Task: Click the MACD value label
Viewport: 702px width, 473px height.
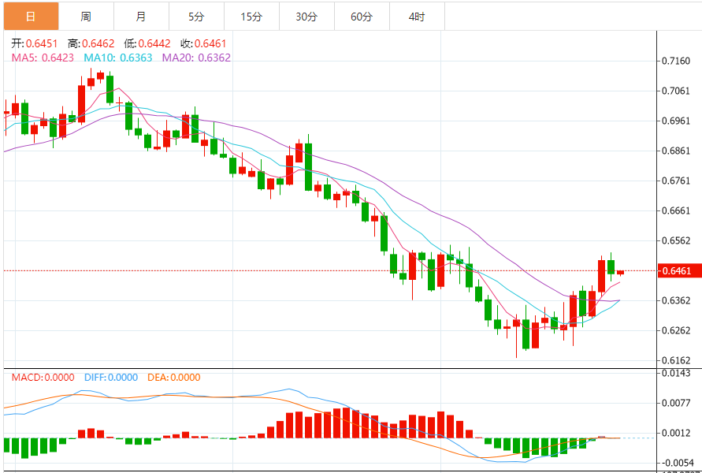Action: [43, 377]
